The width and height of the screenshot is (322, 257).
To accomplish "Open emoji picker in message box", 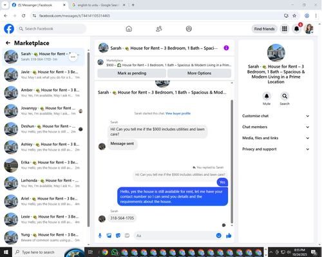I will pyautogui.click(x=218, y=236).
